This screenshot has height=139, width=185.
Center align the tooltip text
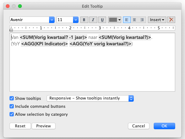tap(134, 20)
